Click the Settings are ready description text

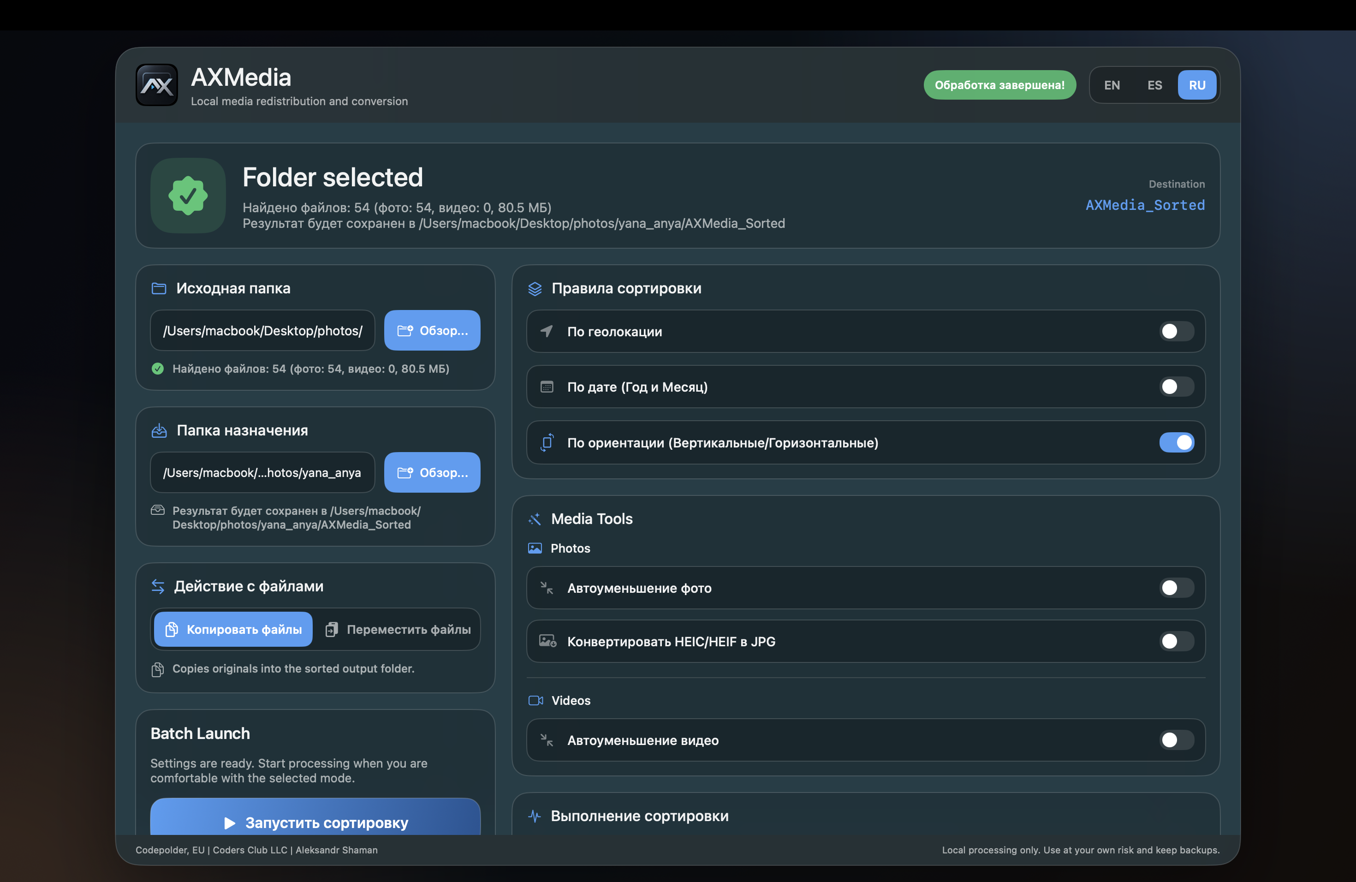click(x=289, y=770)
